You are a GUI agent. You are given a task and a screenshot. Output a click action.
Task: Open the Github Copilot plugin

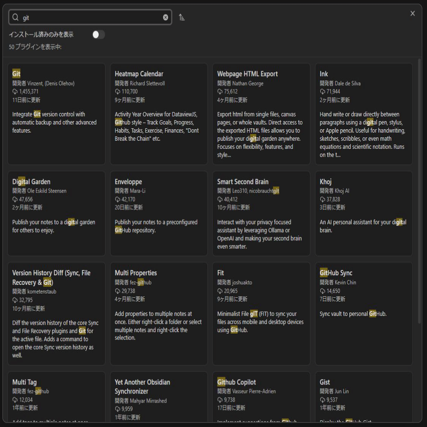[261, 397]
